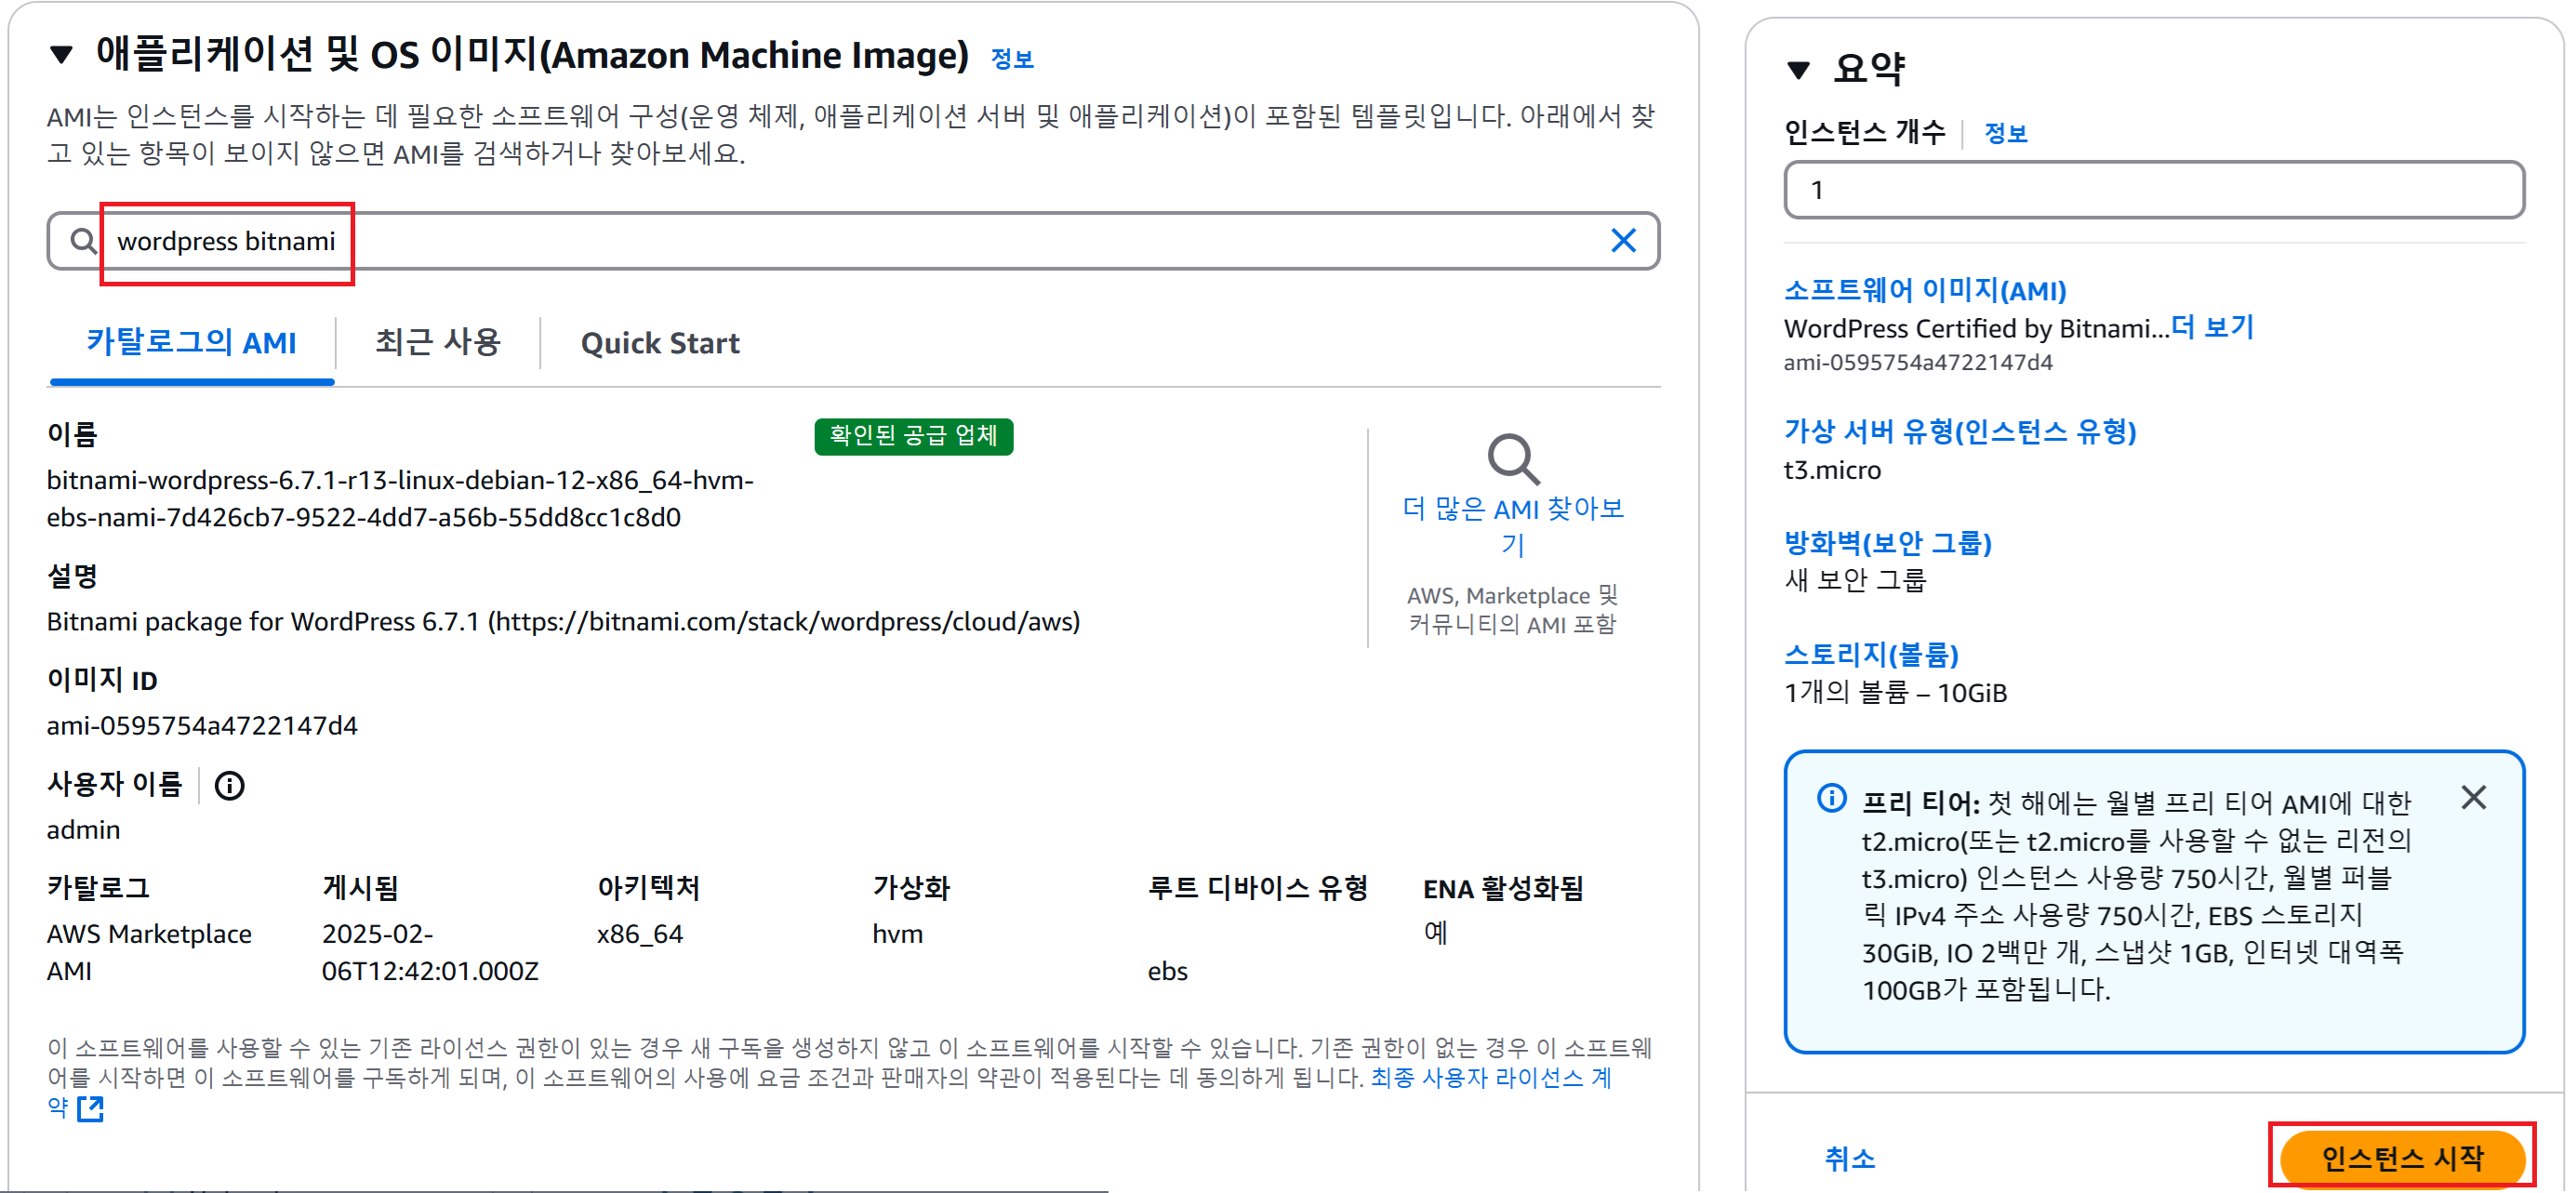
Task: Collapse the 요약 summary panel
Action: point(1798,69)
